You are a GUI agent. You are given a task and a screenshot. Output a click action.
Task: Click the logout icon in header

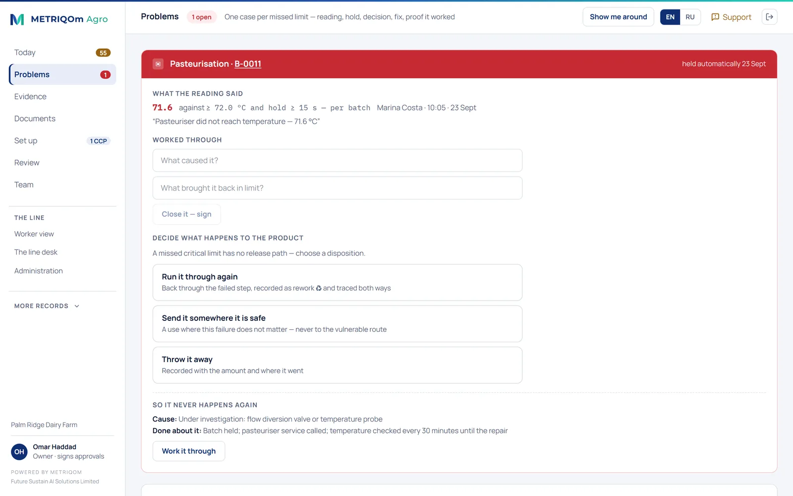pos(769,17)
